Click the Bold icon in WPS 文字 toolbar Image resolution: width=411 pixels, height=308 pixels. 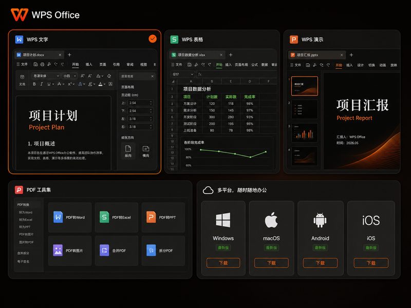pos(34,84)
